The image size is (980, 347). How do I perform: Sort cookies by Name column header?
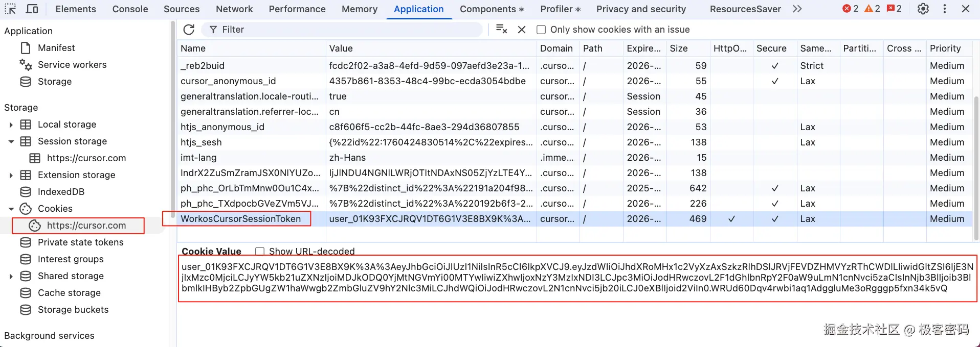pyautogui.click(x=252, y=48)
